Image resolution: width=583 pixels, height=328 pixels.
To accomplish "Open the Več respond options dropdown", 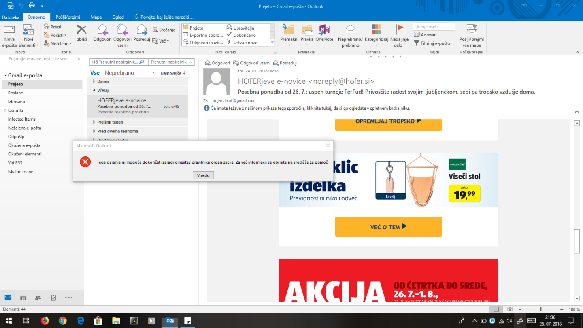I will point(161,41).
